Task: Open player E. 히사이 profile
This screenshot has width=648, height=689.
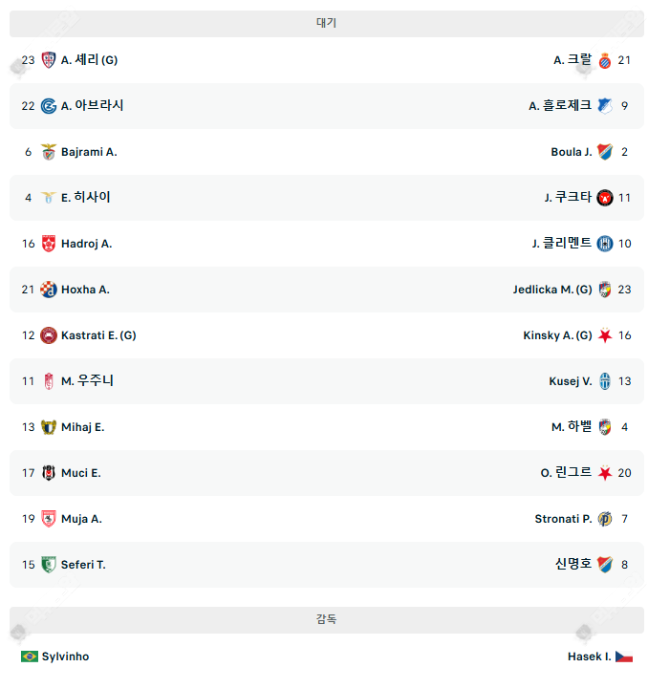Action: click(x=85, y=198)
